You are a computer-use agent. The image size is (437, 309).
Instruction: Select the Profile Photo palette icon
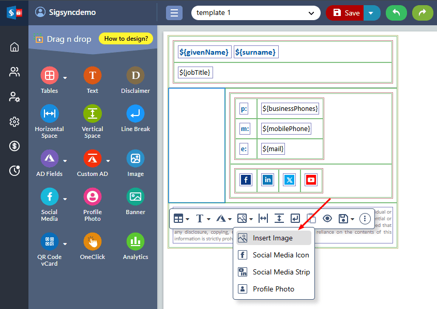pos(92,197)
